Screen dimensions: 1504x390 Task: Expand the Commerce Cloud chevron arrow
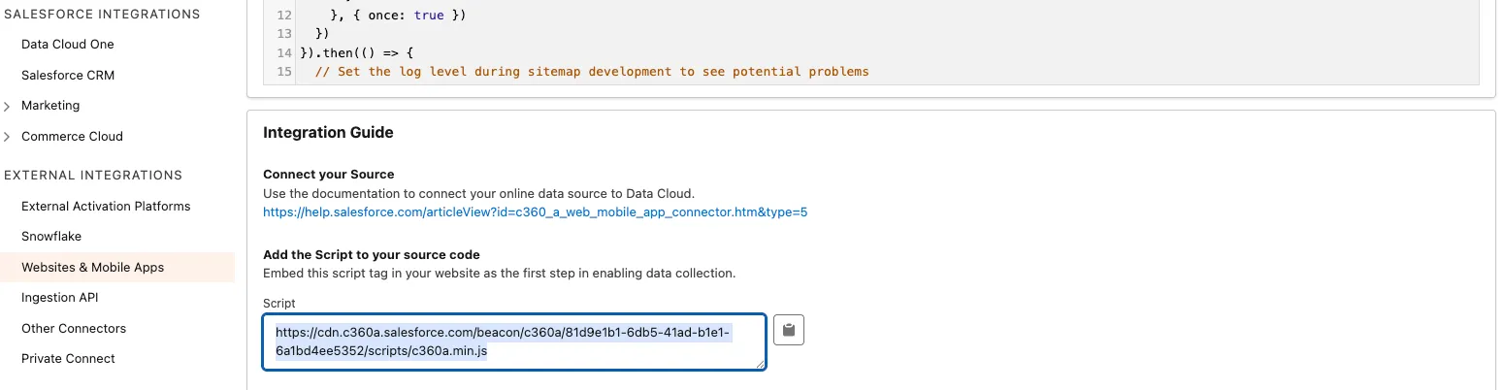pos(8,137)
